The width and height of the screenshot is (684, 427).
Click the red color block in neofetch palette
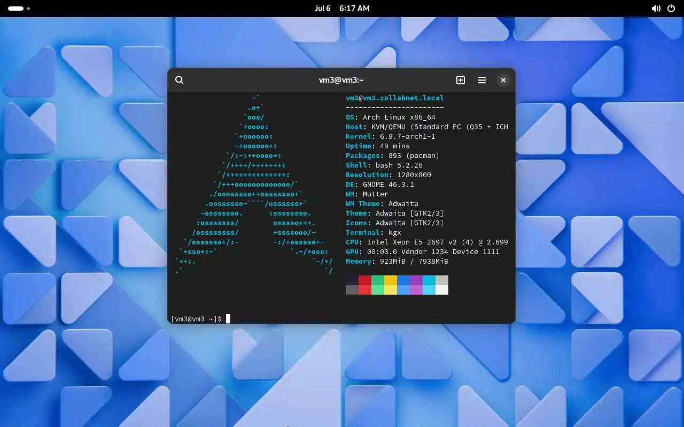pyautogui.click(x=365, y=285)
